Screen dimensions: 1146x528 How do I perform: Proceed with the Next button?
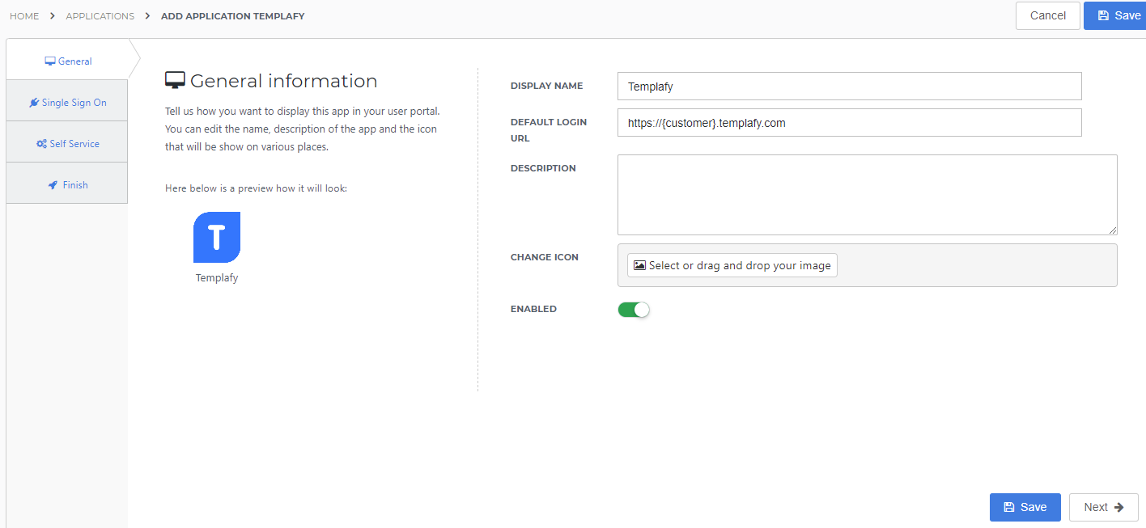point(1104,507)
